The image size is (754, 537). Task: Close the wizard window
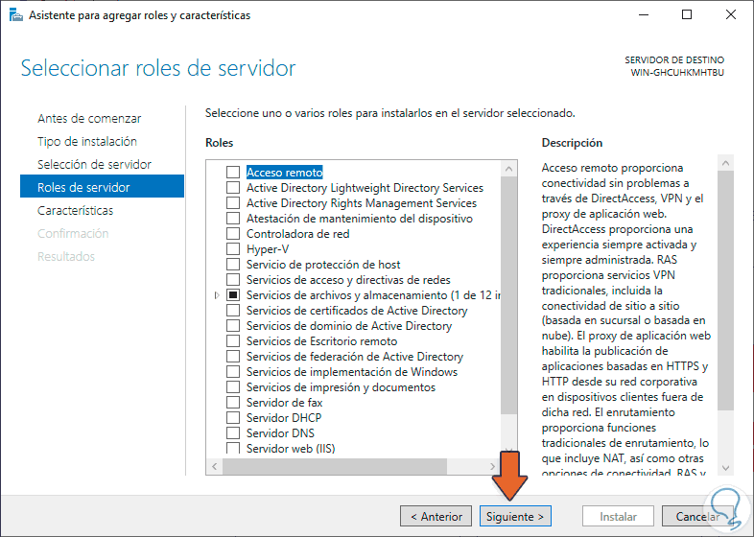tap(732, 15)
